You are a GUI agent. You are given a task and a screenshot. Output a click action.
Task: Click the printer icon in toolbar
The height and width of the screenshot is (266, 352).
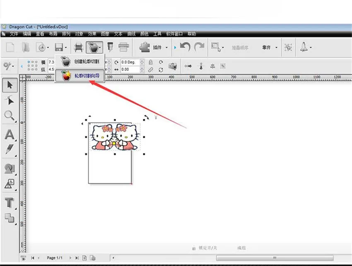[x=78, y=47]
